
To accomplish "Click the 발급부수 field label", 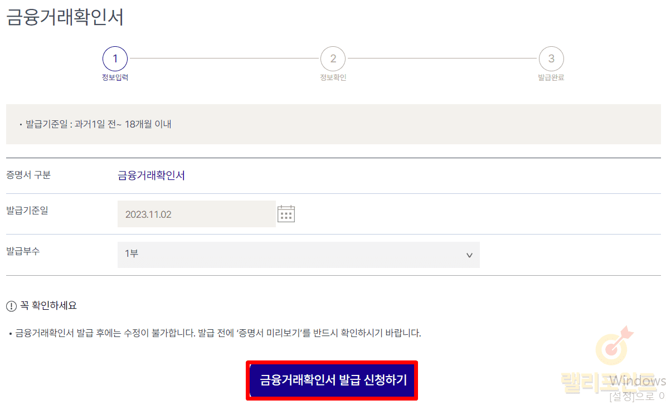I will pyautogui.click(x=23, y=251).
